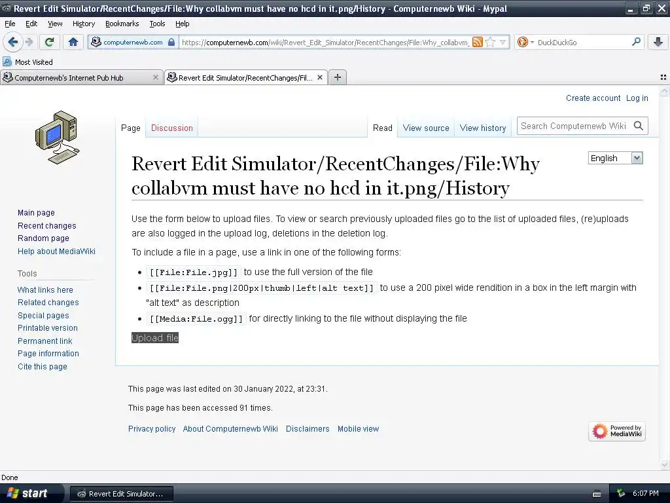Bookmark this page with the star icon
This screenshot has width=670, height=503.
(x=491, y=42)
